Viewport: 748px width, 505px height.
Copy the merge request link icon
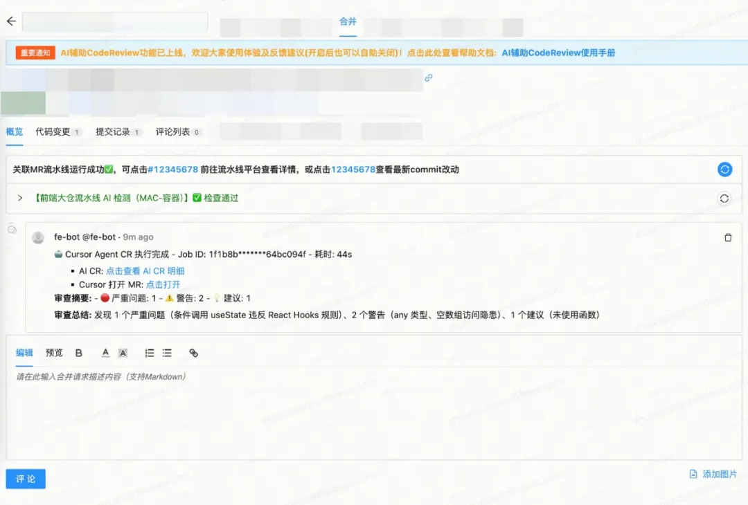click(429, 77)
